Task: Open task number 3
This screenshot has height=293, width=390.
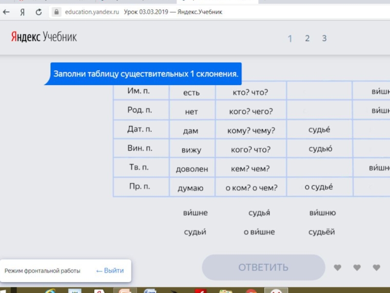Action: click(324, 39)
